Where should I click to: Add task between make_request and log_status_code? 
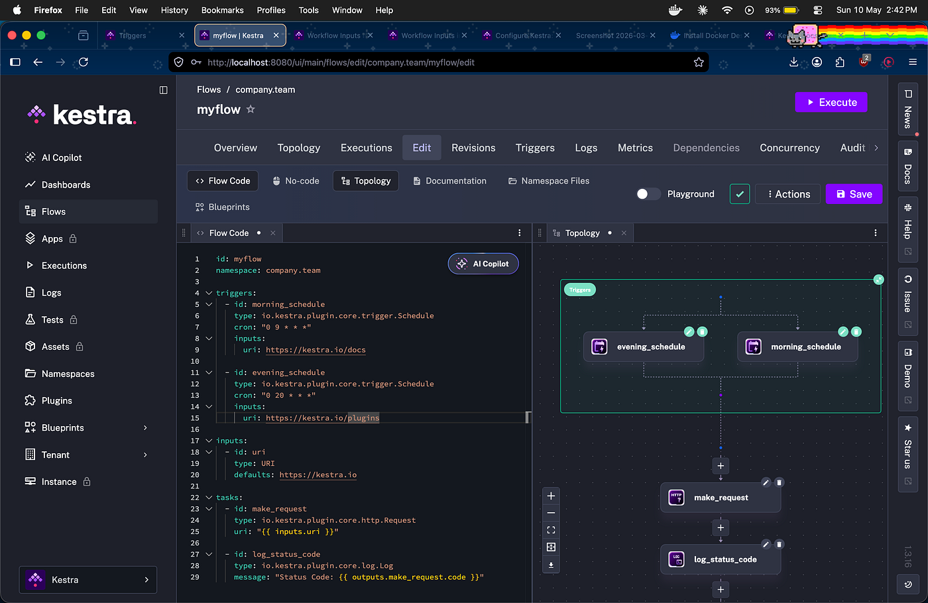point(721,528)
